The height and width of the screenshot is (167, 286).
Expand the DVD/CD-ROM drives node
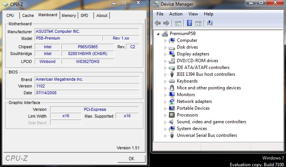(x=165, y=61)
